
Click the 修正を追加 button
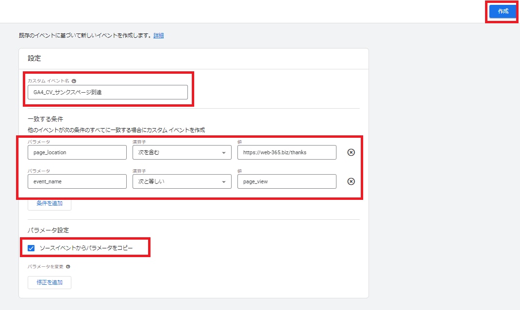(50, 282)
